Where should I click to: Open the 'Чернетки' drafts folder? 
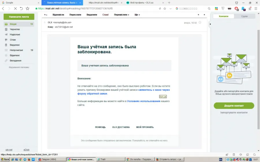click(15, 29)
